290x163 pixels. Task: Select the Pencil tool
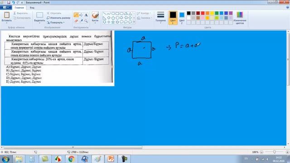[76, 15]
